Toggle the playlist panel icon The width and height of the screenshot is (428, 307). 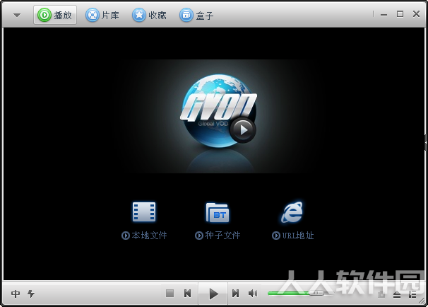pos(412,294)
